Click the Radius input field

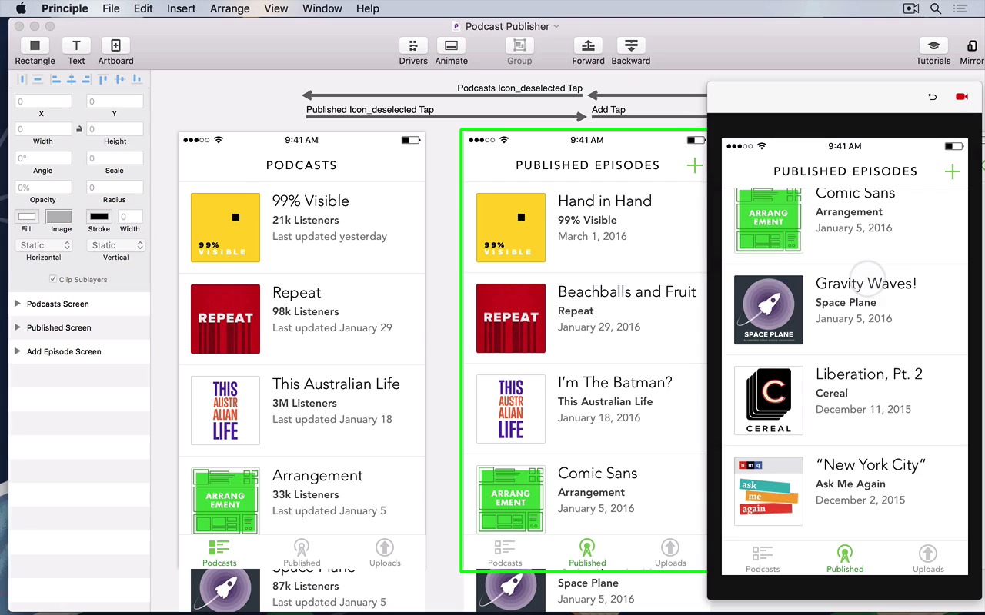[x=115, y=187]
